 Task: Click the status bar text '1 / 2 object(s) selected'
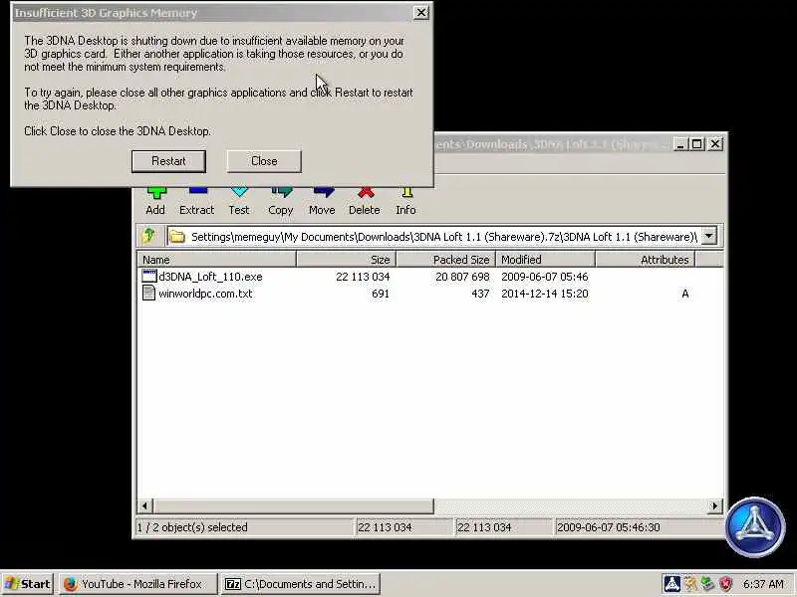click(192, 527)
